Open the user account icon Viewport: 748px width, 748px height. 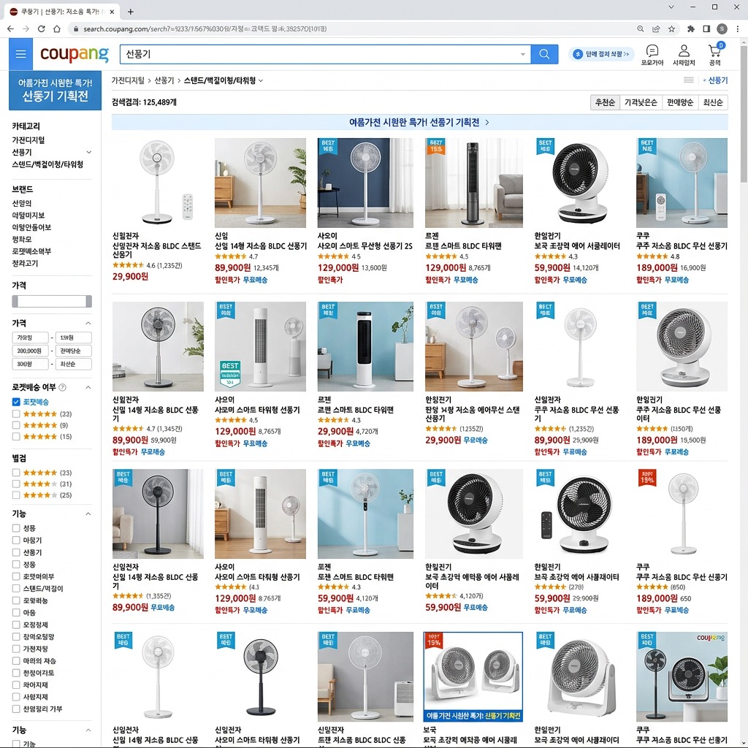point(684,50)
